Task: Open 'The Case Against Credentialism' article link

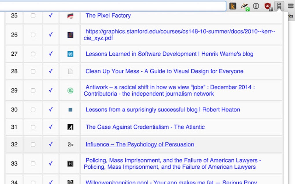Action: coord(145,127)
